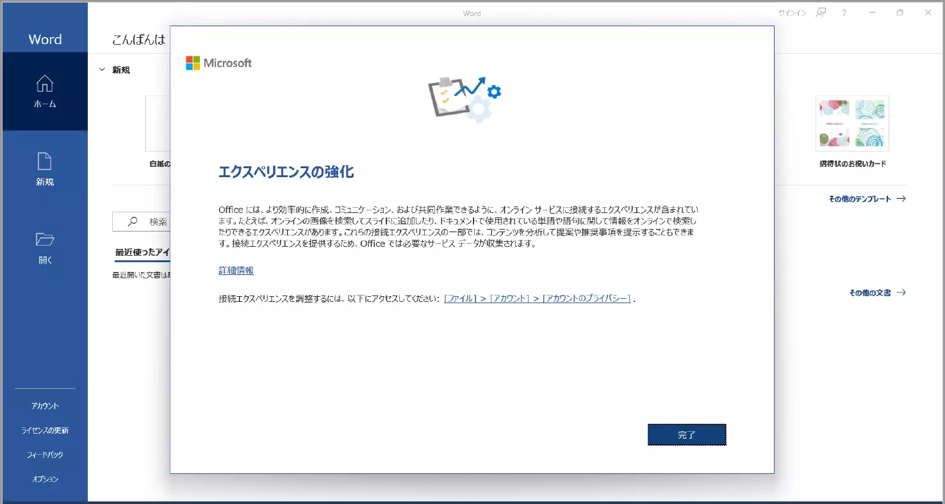Click the 開く folder icon

[x=45, y=240]
